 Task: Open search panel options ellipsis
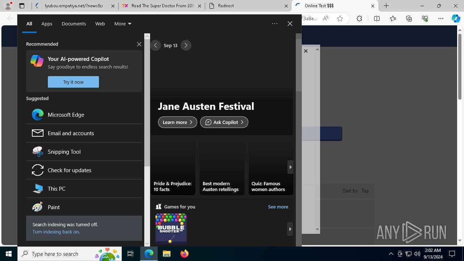[275, 24]
